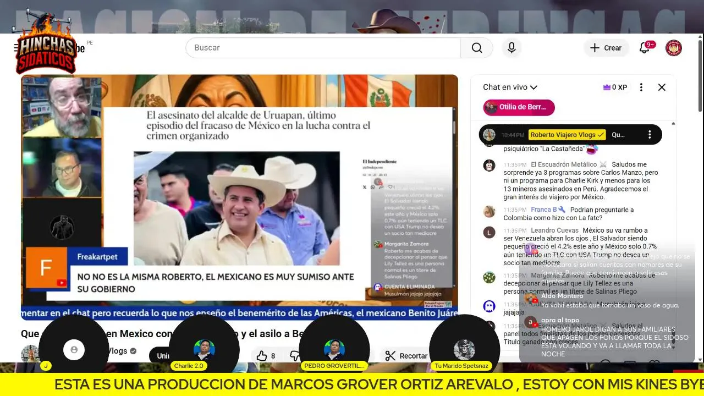Click the crossed swords member badge

point(603,164)
